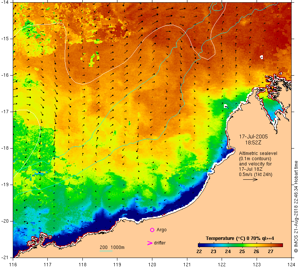Click the 'drifter' legend label
This screenshot has height=267, width=301.
[x=160, y=243]
